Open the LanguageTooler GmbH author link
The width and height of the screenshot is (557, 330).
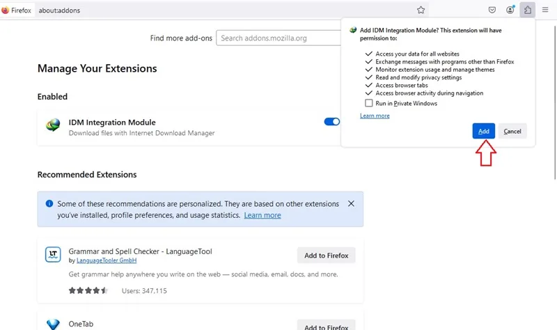coord(107,260)
